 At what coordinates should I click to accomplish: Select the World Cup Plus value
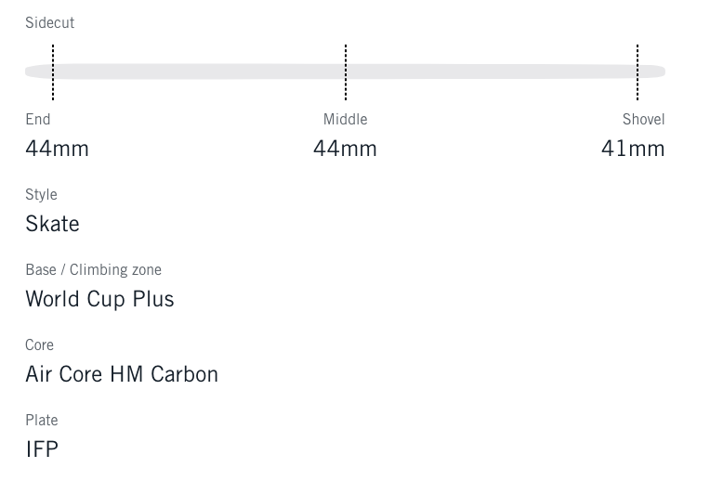coord(99,299)
